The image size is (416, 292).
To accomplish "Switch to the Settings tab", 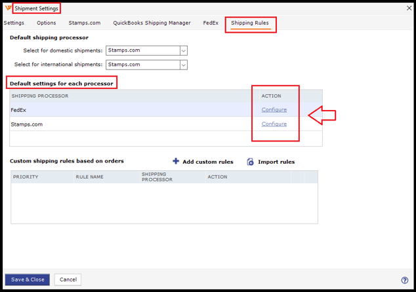I will click(x=14, y=23).
